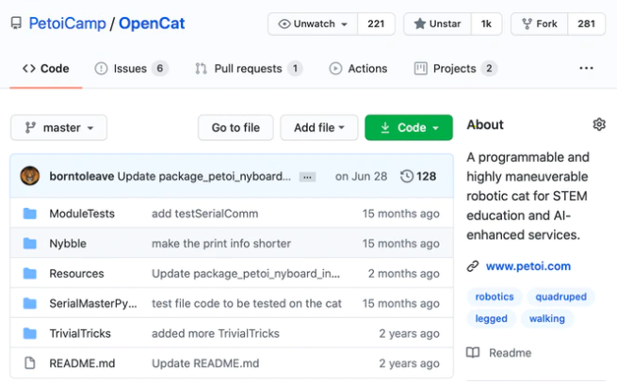Click the ModuleTests folder icon
The width and height of the screenshot is (617, 383).
29,214
